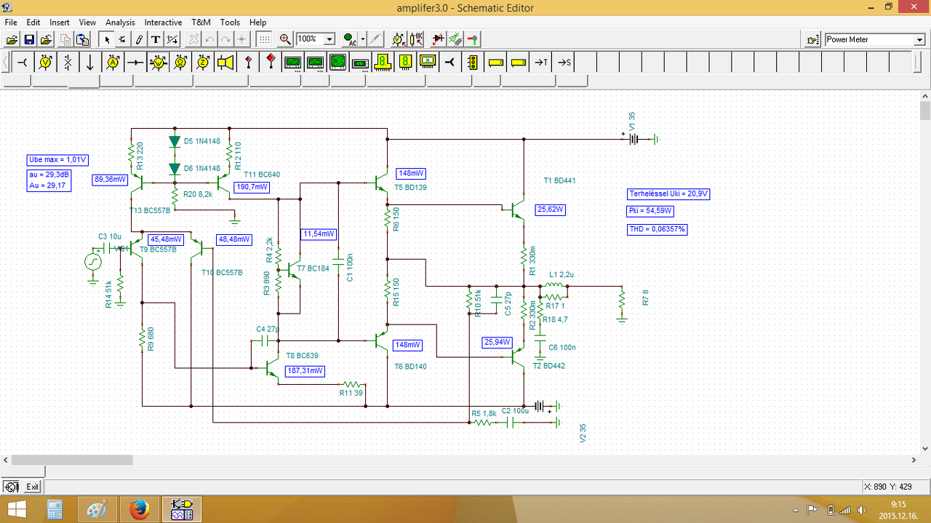This screenshot has height=523, width=931.
Task: Select the Ohm meter component icon
Action: [180, 63]
